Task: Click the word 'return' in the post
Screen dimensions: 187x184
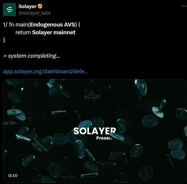Action: coord(23,32)
